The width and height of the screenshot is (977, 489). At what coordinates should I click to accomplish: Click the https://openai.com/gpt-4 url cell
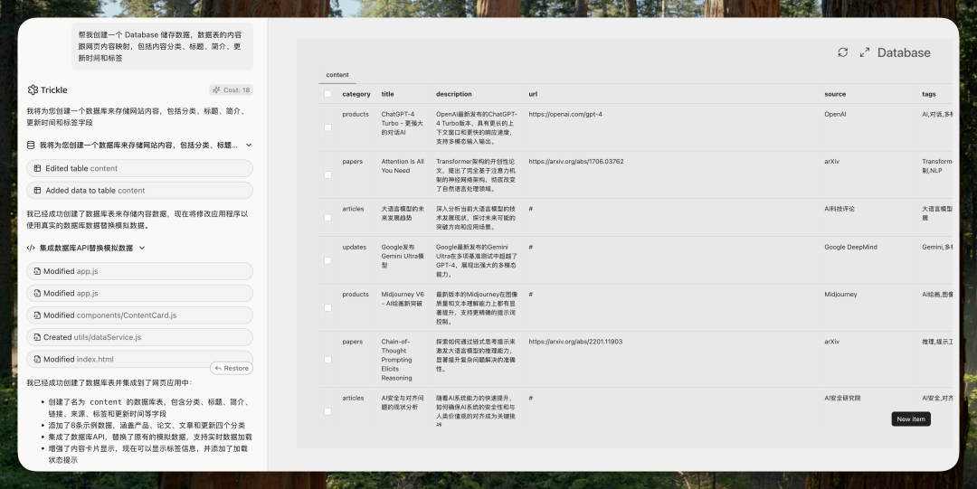(565, 115)
